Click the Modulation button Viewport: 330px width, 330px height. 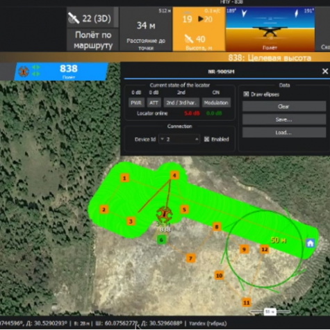point(216,103)
